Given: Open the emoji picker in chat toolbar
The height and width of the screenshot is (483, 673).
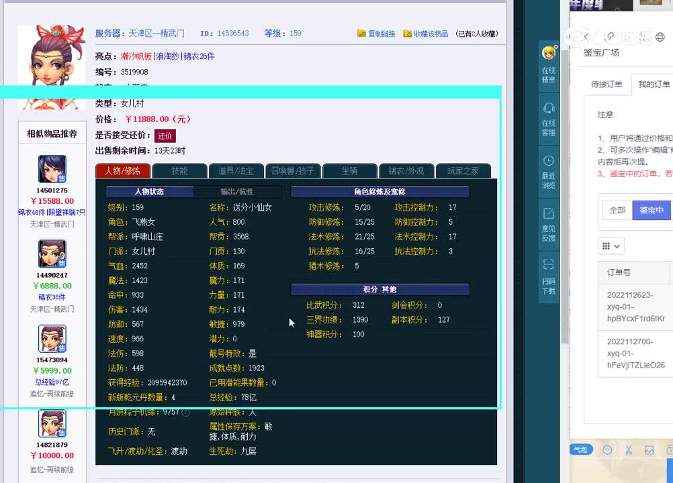Looking at the screenshot, I should [x=607, y=450].
